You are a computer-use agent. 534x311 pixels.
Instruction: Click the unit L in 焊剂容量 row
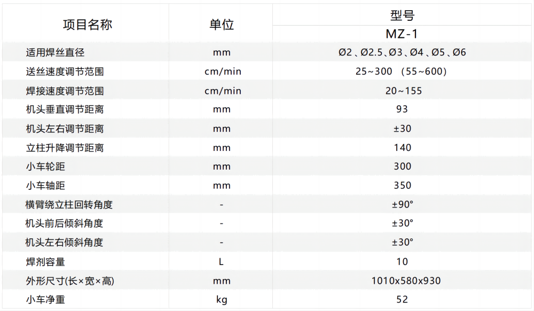click(221, 261)
